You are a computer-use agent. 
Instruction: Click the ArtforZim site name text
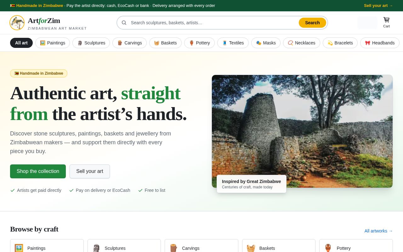[44, 20]
